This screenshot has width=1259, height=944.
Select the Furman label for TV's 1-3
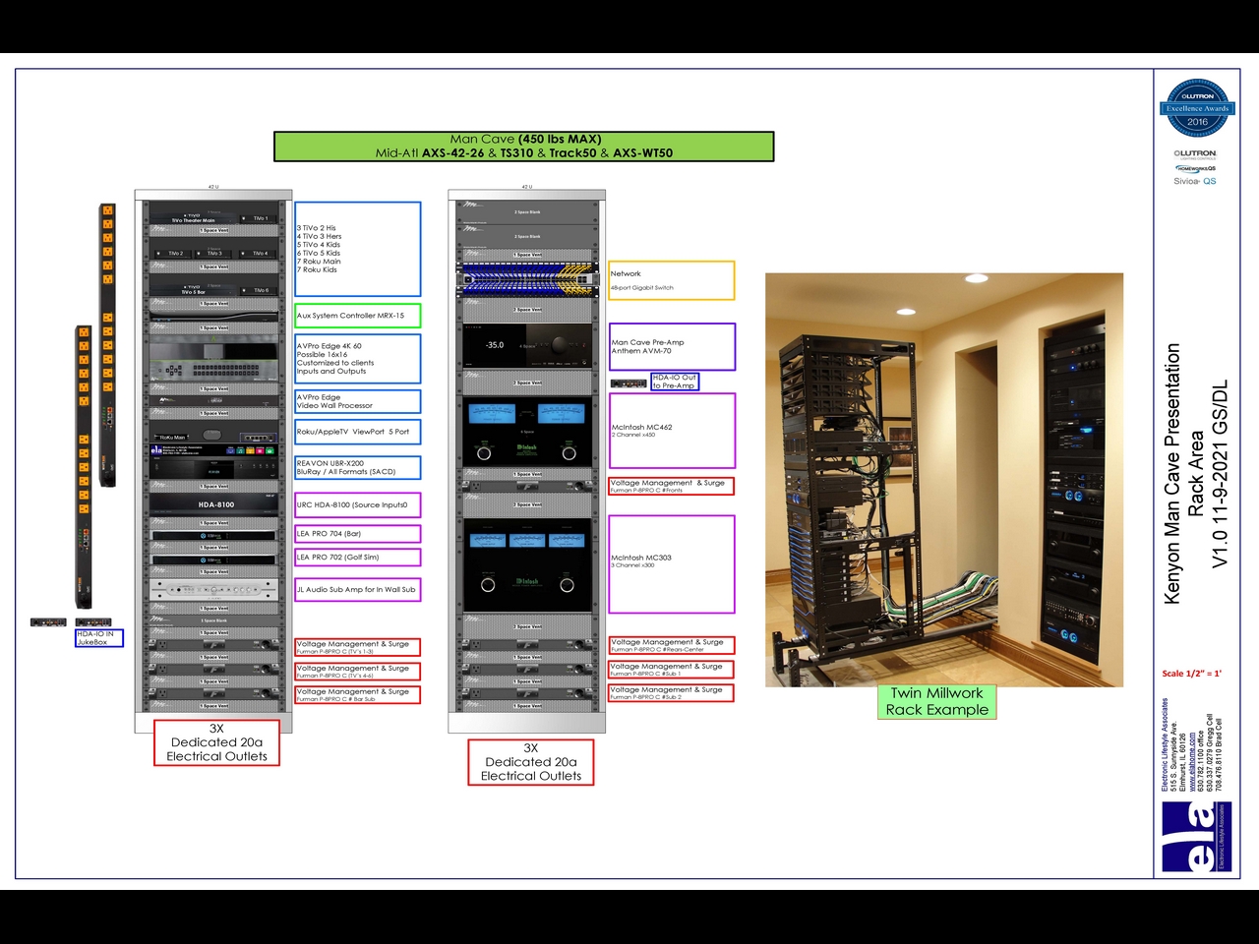pyautogui.click(x=358, y=647)
